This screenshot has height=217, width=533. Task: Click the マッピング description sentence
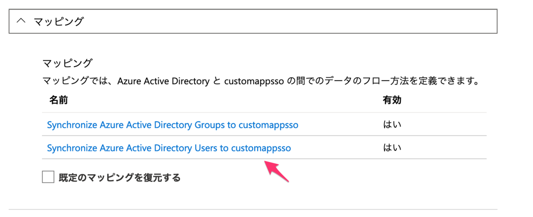pos(263,82)
